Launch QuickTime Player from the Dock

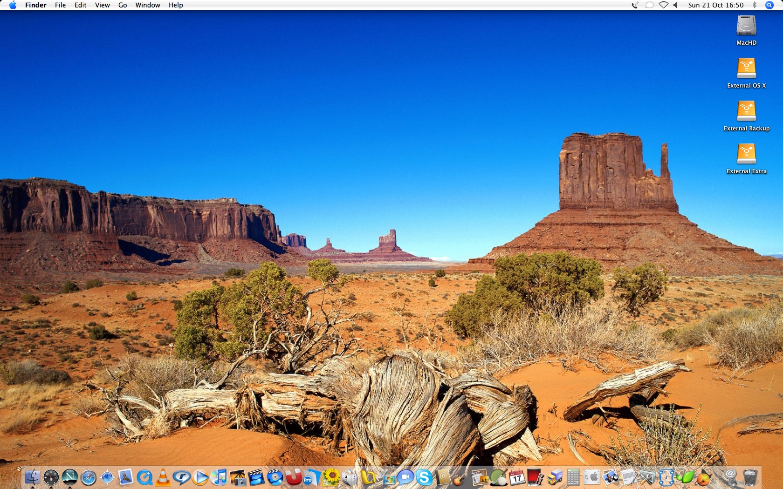pos(144,477)
